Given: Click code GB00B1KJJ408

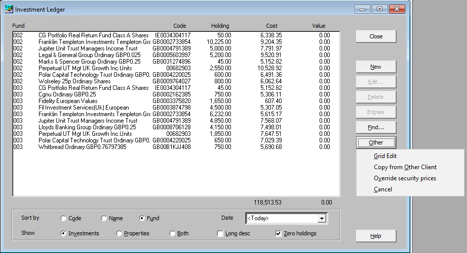Looking at the screenshot, I should pos(172,147).
